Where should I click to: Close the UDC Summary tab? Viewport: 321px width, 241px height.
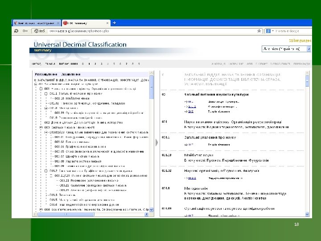coord(107,23)
